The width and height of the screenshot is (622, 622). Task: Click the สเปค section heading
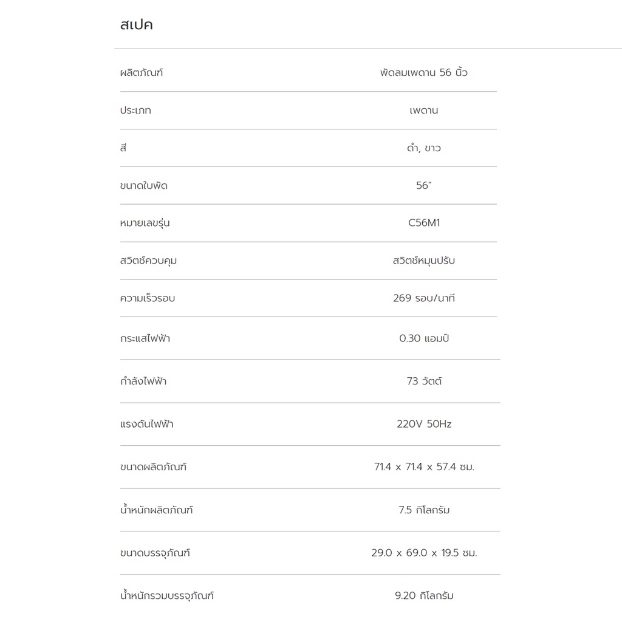coord(136,24)
